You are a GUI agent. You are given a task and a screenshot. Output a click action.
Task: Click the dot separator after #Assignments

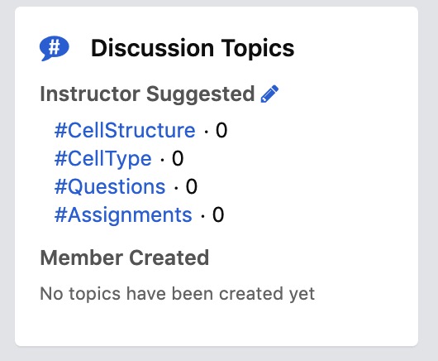[202, 216]
